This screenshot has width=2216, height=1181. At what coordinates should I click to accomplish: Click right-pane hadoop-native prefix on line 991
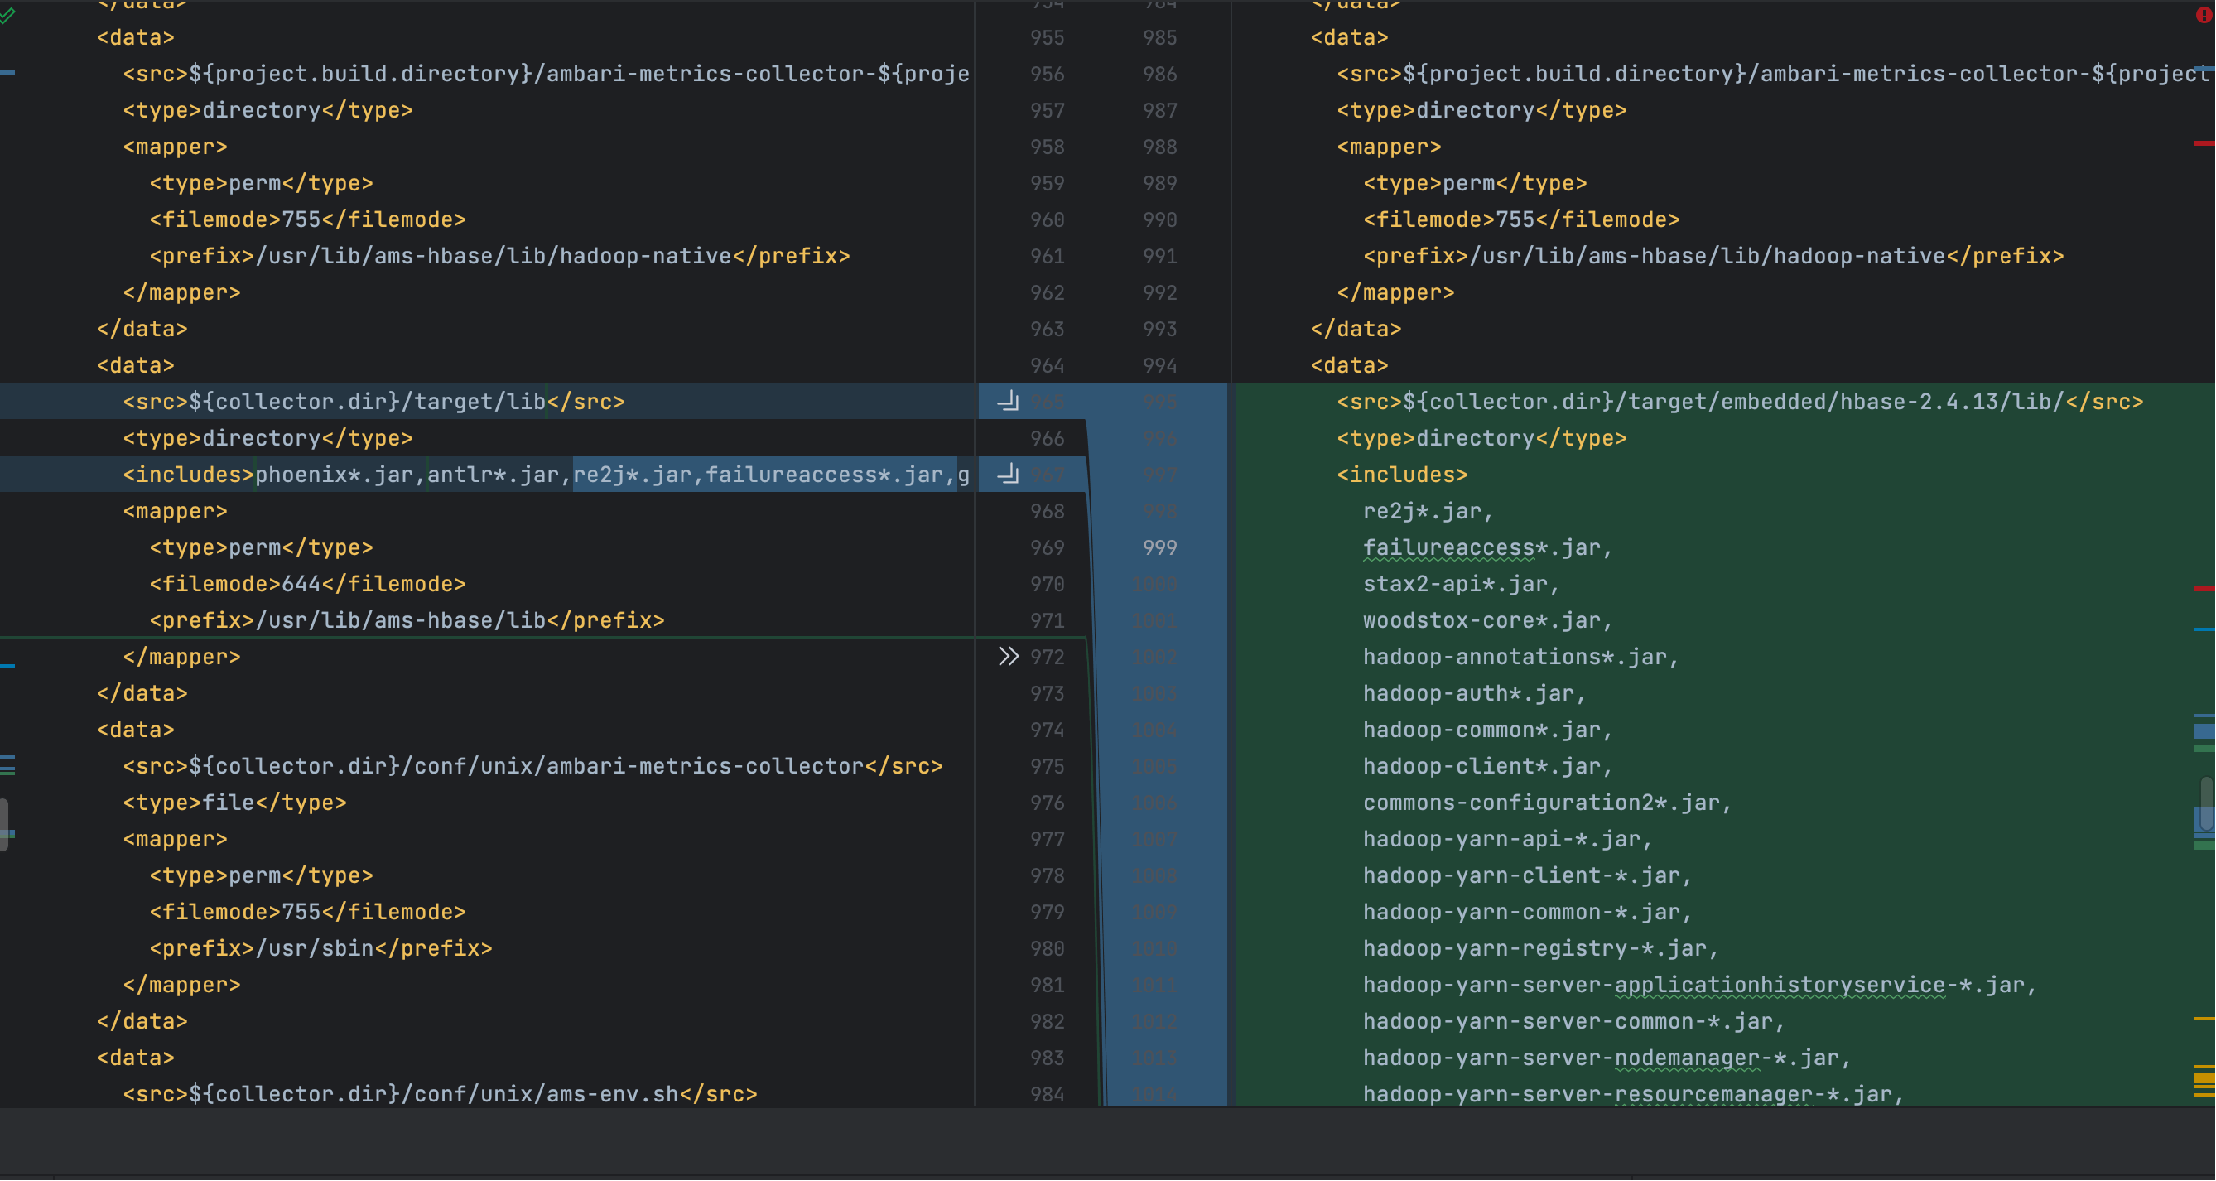pos(1713,257)
